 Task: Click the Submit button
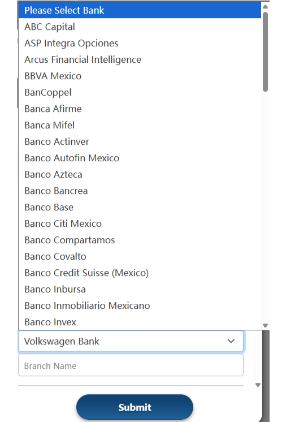[135, 407]
